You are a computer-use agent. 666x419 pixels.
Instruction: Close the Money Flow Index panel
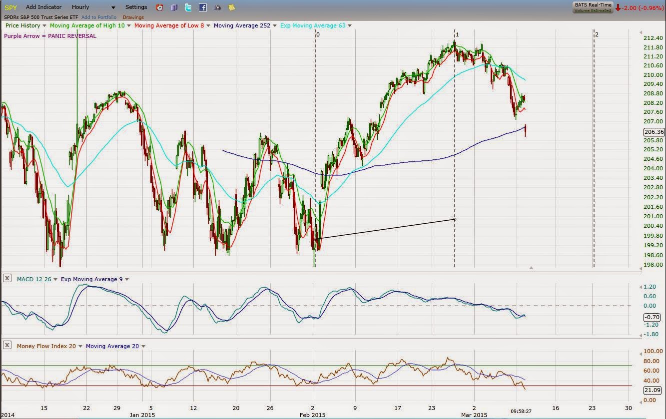(7, 346)
